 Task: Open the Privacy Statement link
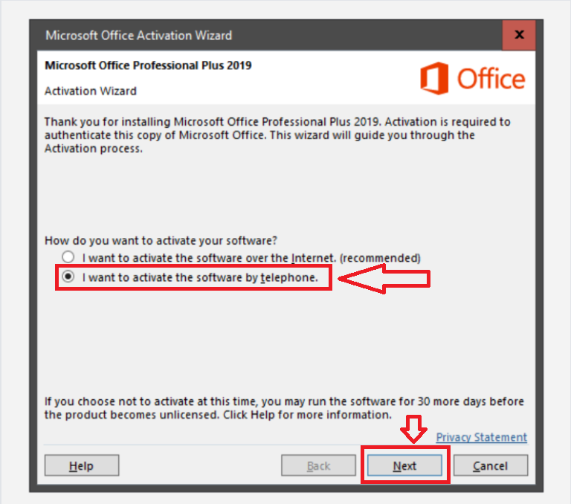click(482, 437)
